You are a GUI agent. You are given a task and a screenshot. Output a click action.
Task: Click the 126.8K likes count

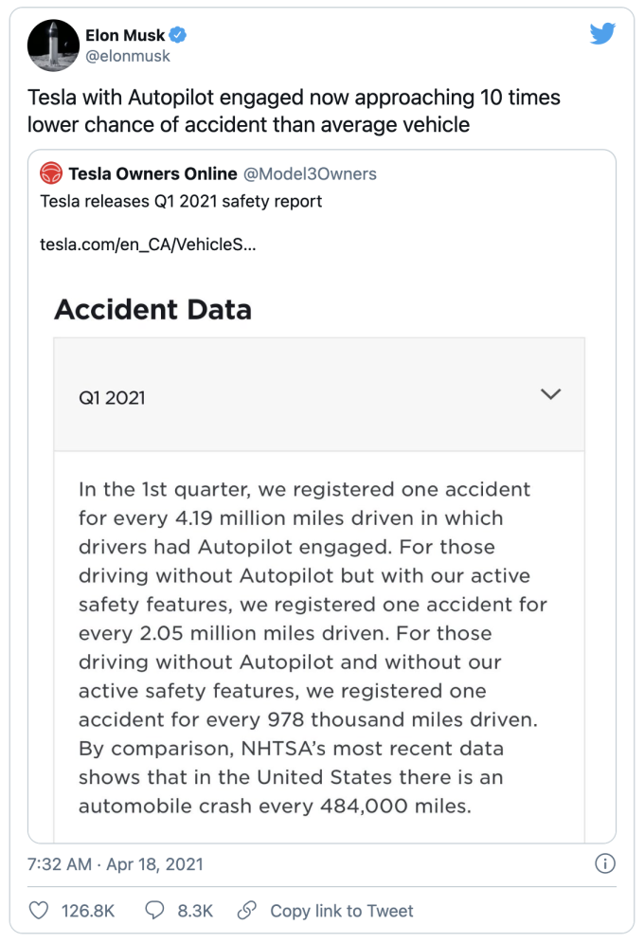(88, 911)
